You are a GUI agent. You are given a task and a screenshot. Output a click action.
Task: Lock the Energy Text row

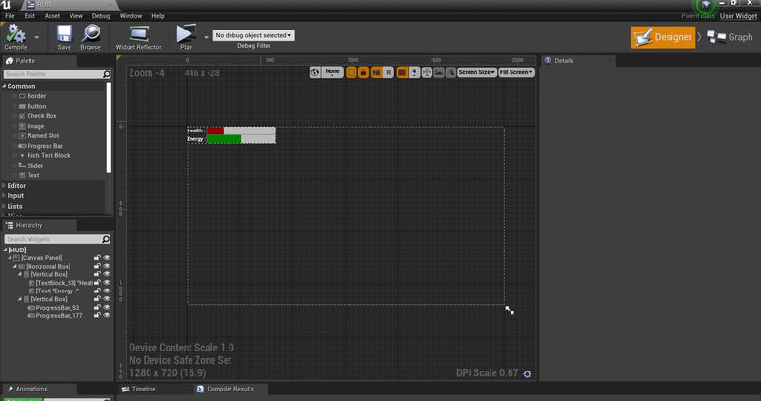tap(97, 291)
